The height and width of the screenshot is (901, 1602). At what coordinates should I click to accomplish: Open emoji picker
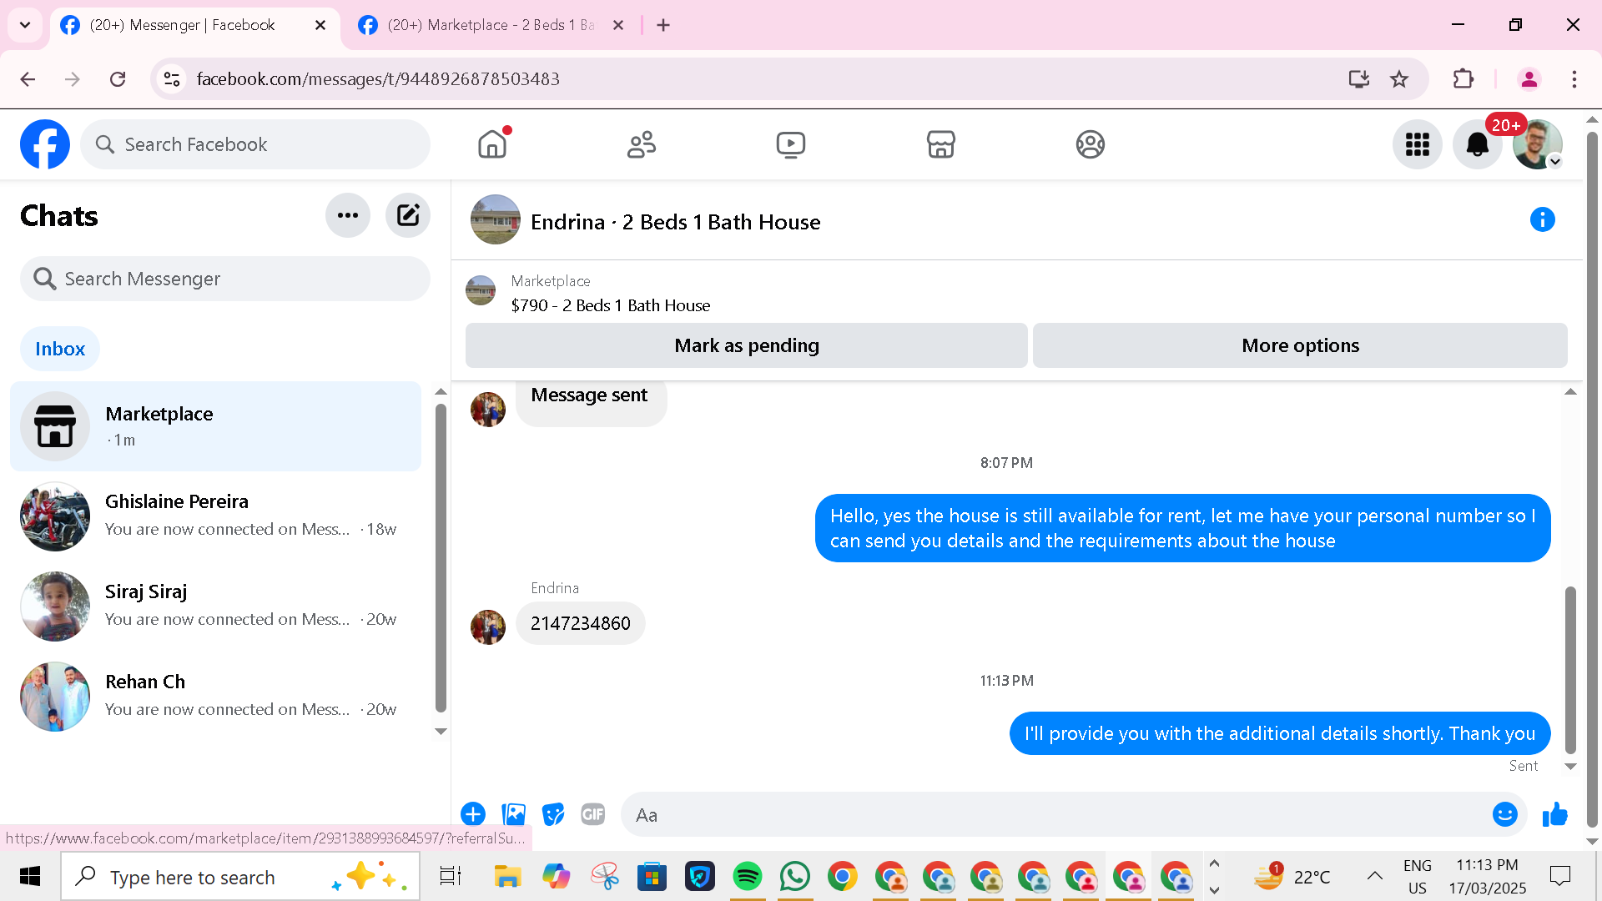[1504, 814]
